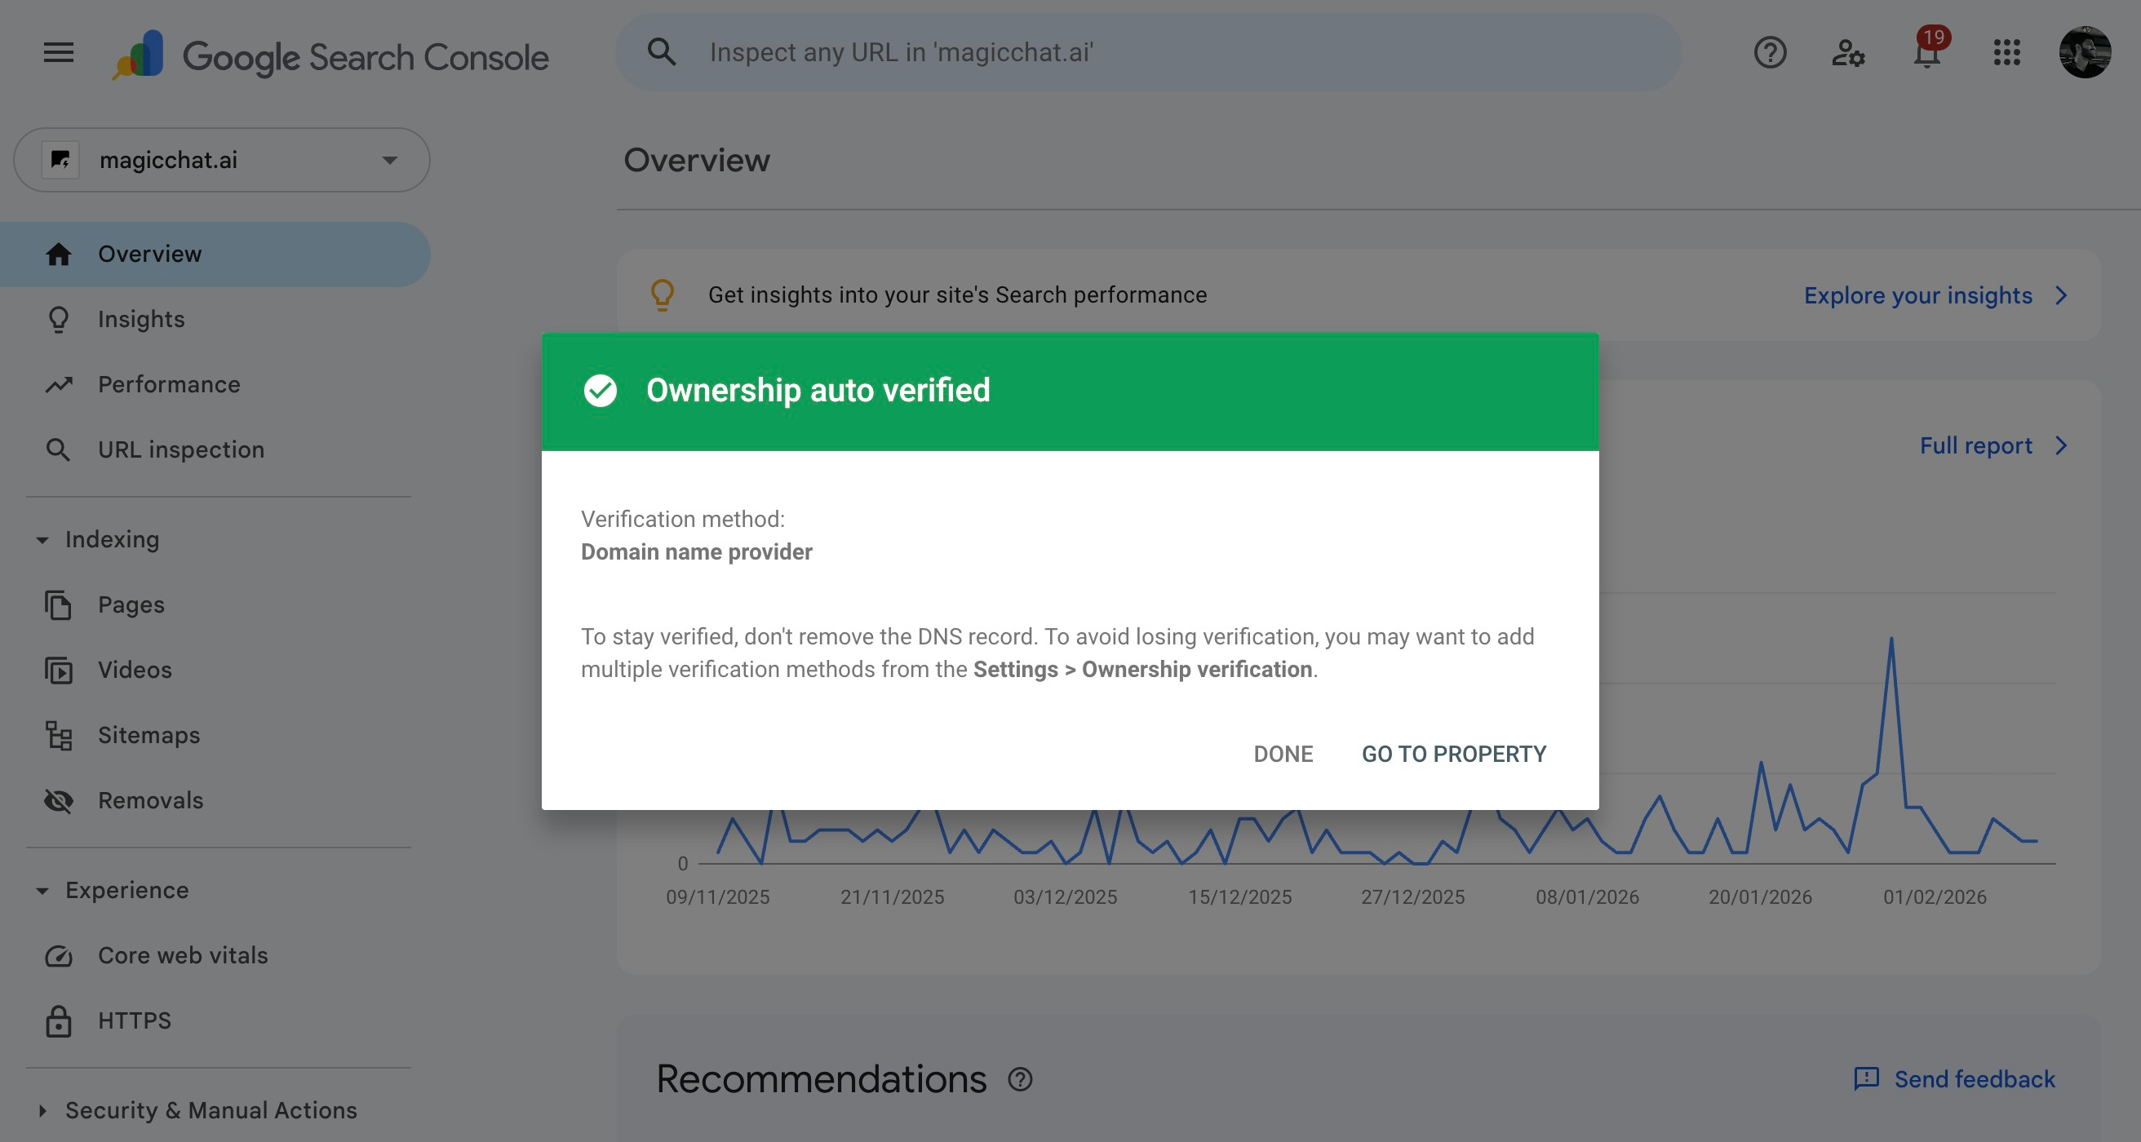Image resolution: width=2141 pixels, height=1142 pixels.
Task: Focus the Inspect any URL search field
Action: [x=1149, y=52]
